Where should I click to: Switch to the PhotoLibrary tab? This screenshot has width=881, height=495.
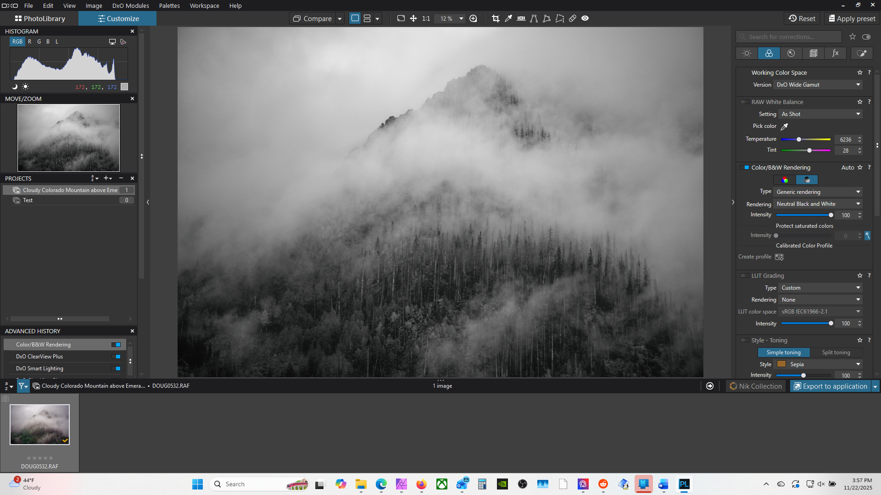(40, 19)
